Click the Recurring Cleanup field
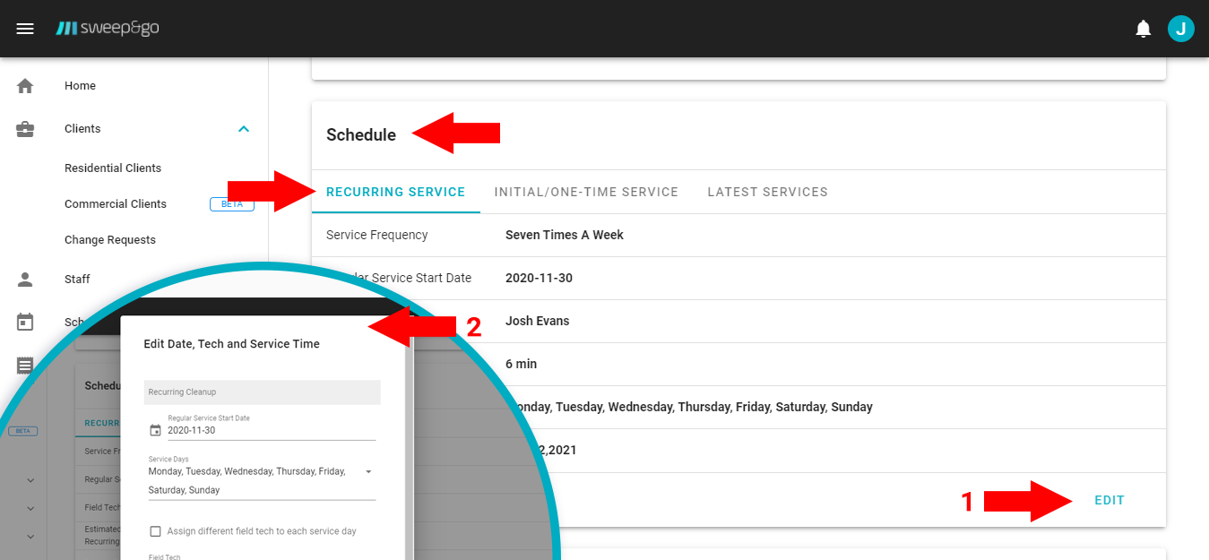This screenshot has height=560, width=1209. pos(262,392)
